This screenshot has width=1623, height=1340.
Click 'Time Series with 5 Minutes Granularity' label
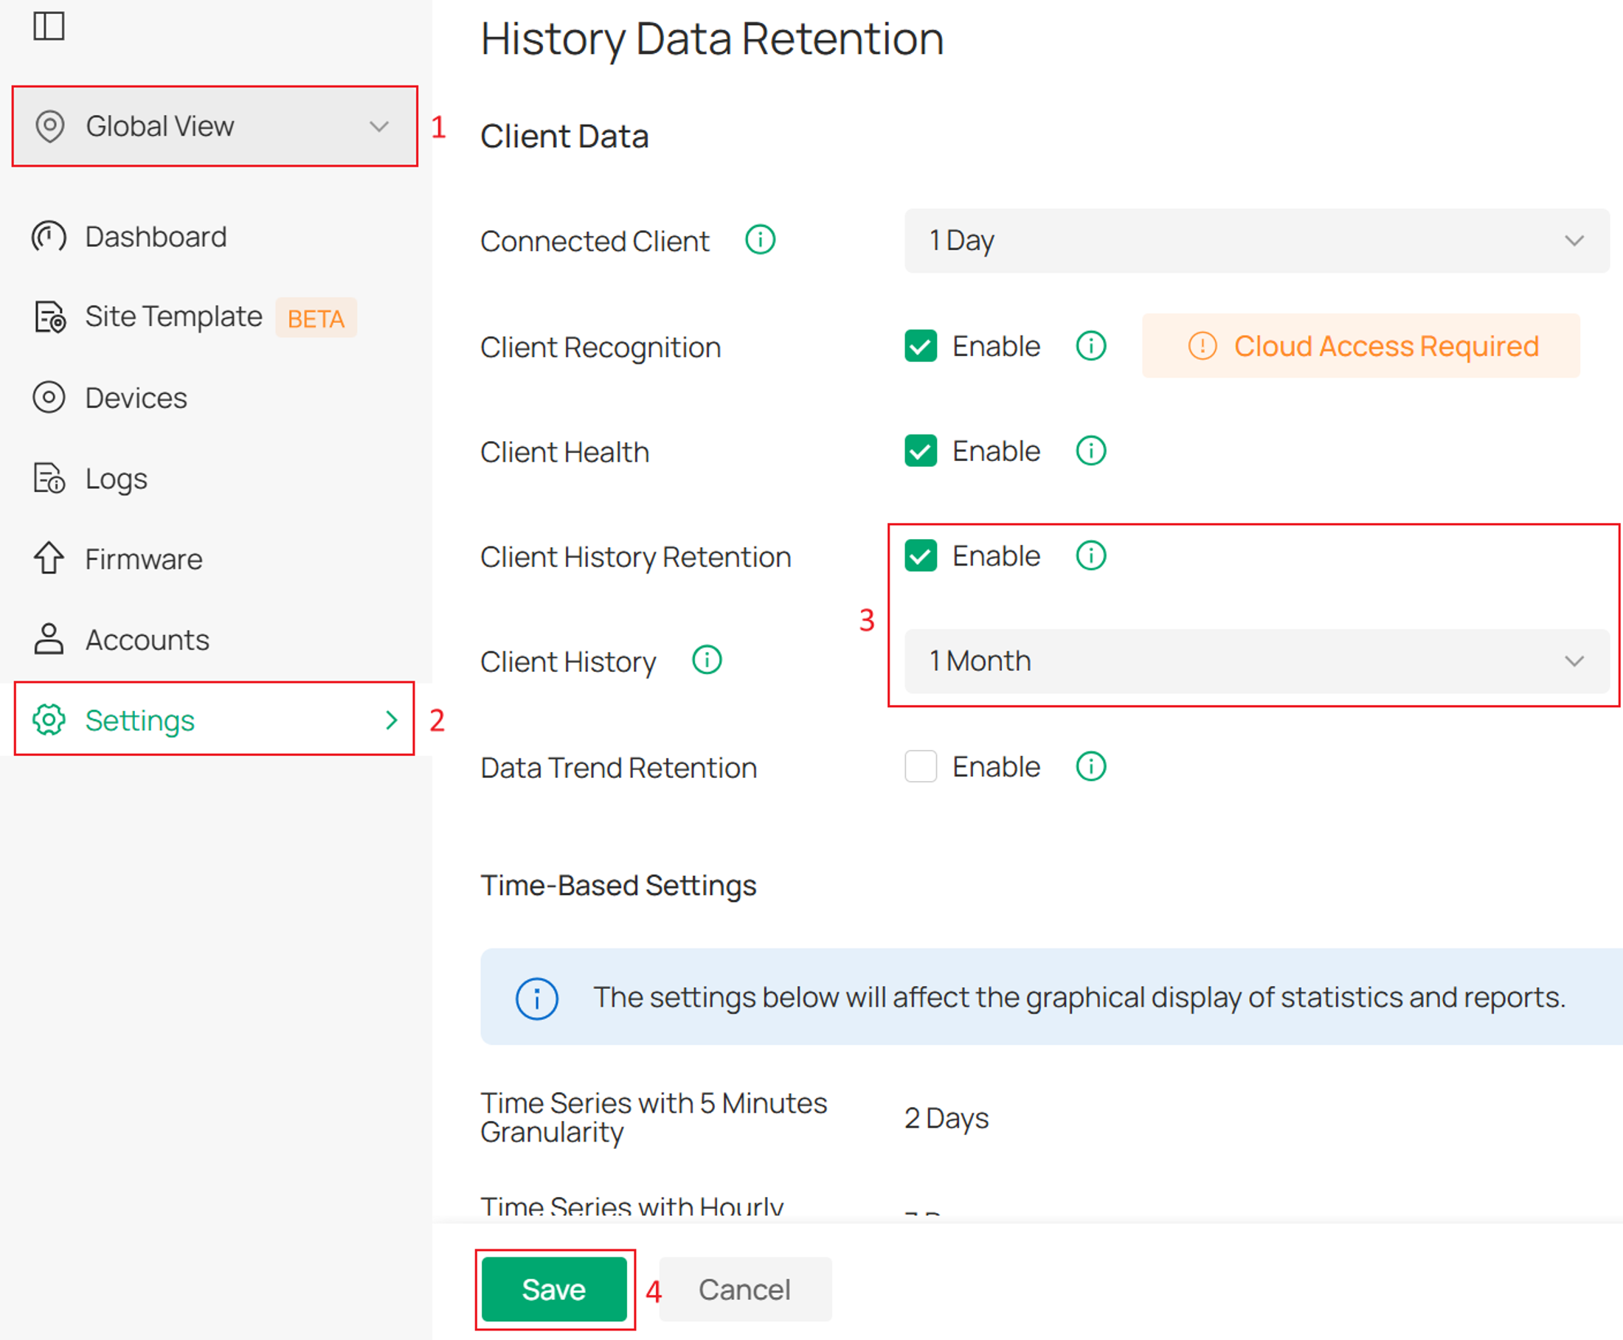tap(653, 1118)
